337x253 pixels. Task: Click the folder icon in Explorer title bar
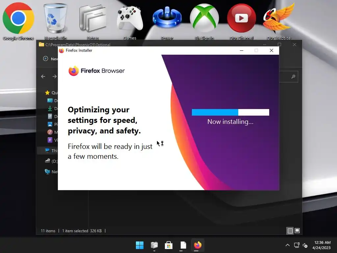pos(41,44)
